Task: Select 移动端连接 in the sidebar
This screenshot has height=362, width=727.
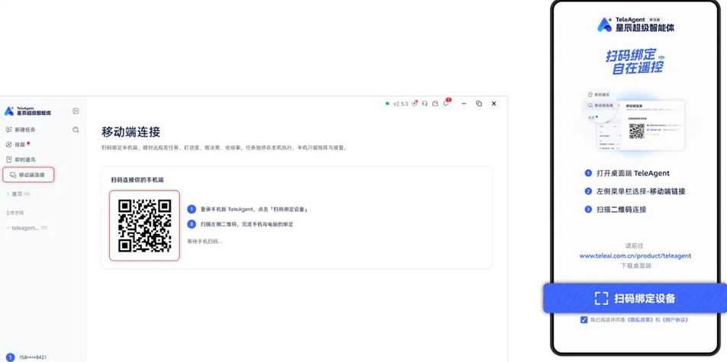Action: (28, 175)
